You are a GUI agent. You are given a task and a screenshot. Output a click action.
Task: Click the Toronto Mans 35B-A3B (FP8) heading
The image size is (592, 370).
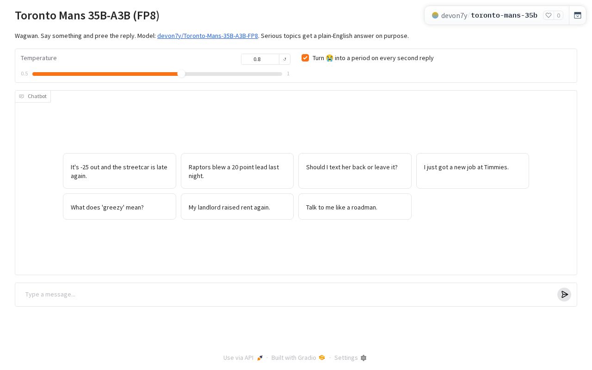point(87,15)
